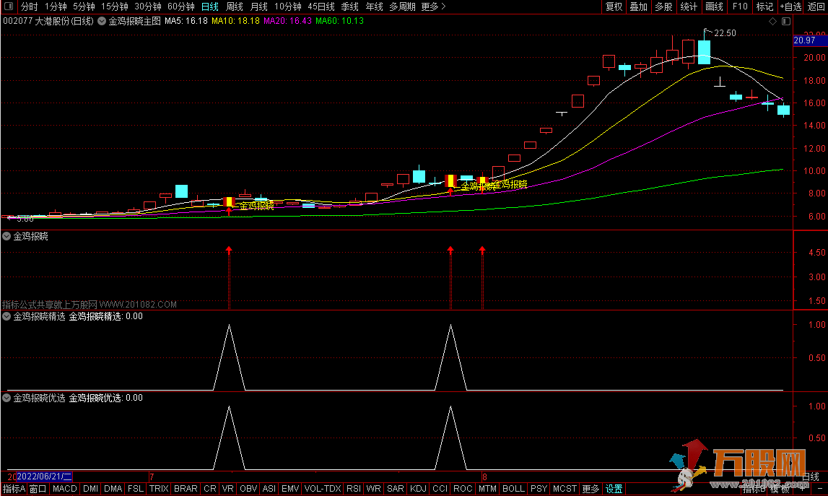Click the 2022/06/21 date label on time axis
Screen dimensions: 828x496
(x=44, y=477)
